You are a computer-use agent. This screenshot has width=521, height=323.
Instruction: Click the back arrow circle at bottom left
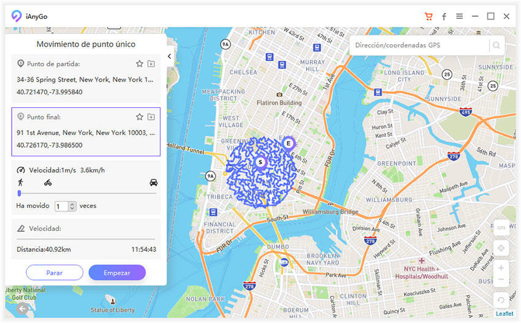pos(22,309)
